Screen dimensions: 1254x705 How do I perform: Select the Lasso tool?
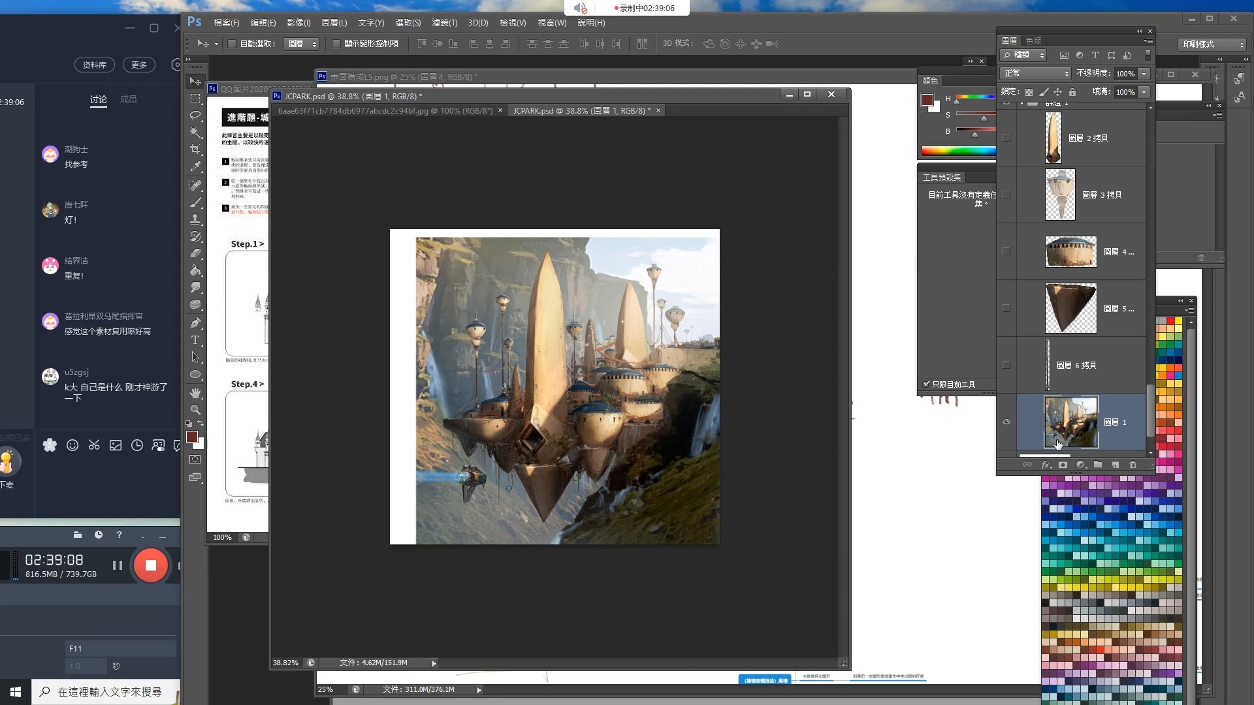pyautogui.click(x=195, y=116)
